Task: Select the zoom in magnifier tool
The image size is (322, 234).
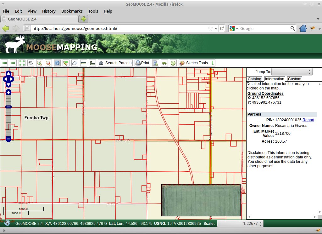Action: click(40, 63)
